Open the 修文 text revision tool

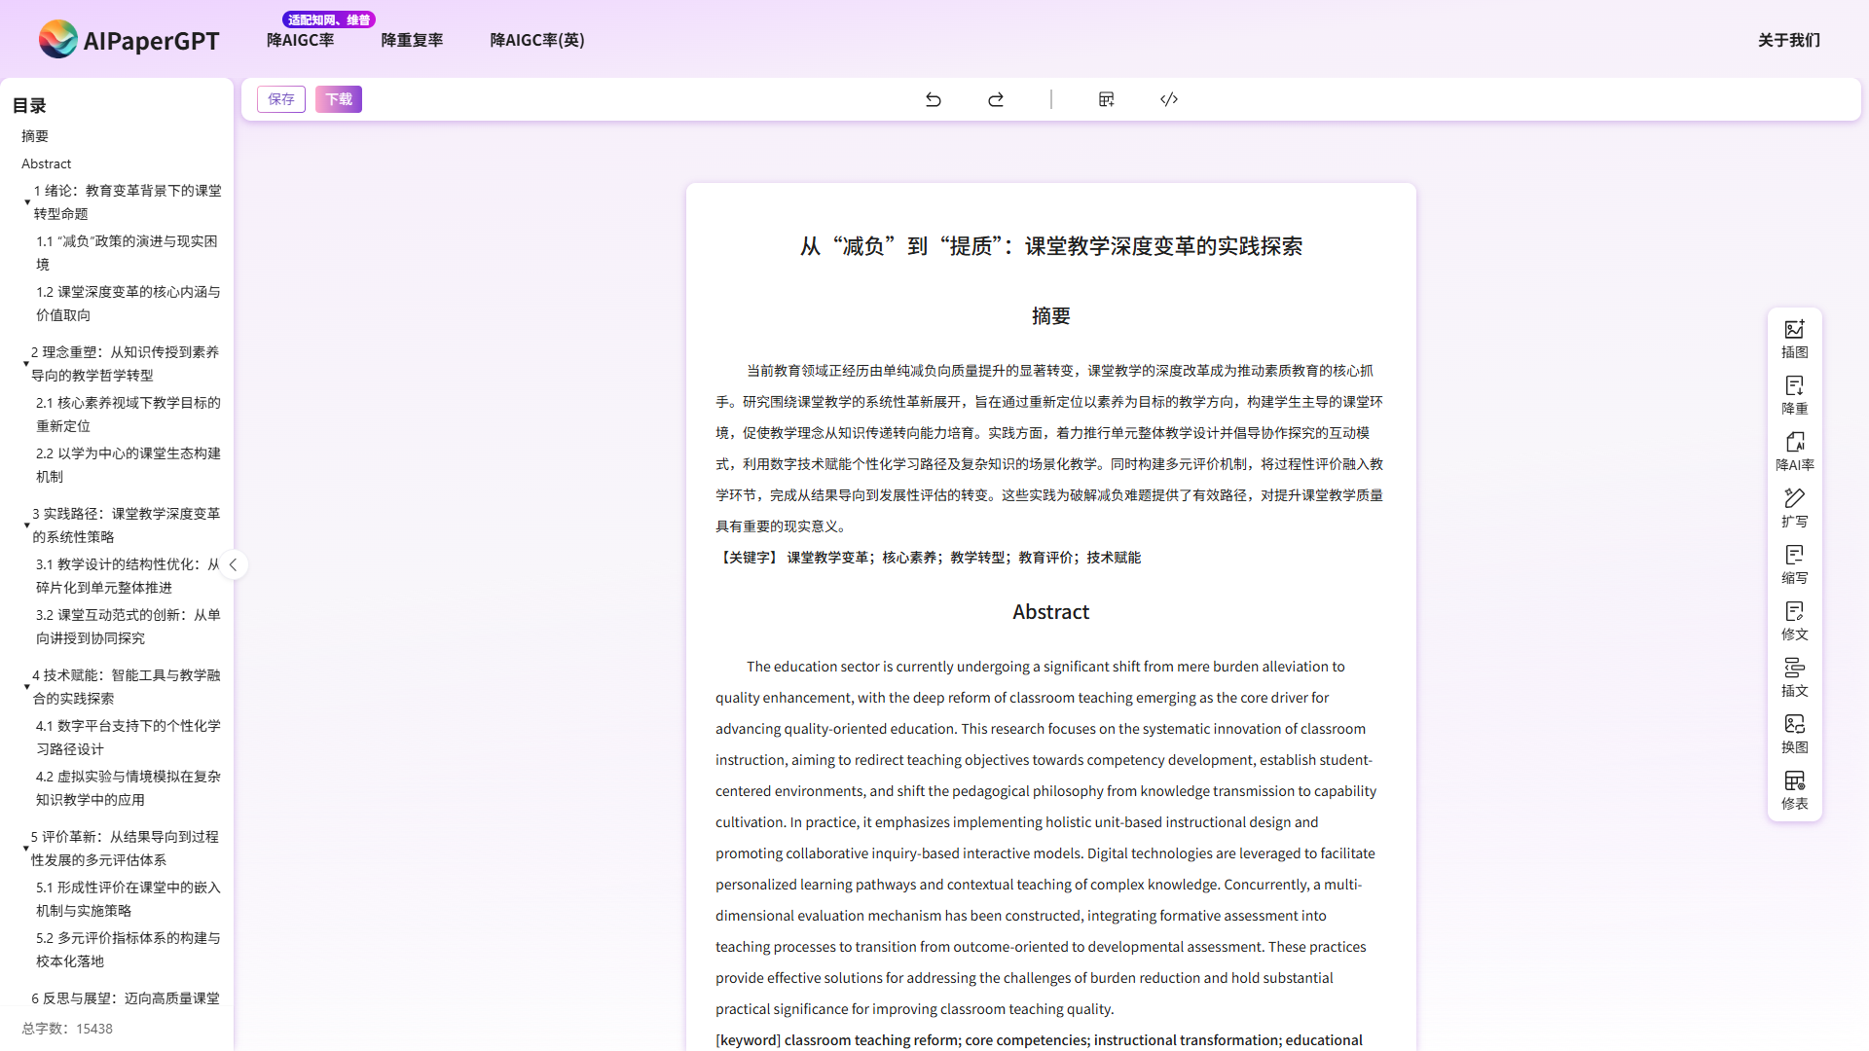pos(1794,620)
